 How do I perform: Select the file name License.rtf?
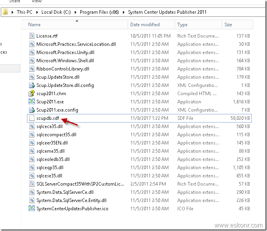point(47,36)
